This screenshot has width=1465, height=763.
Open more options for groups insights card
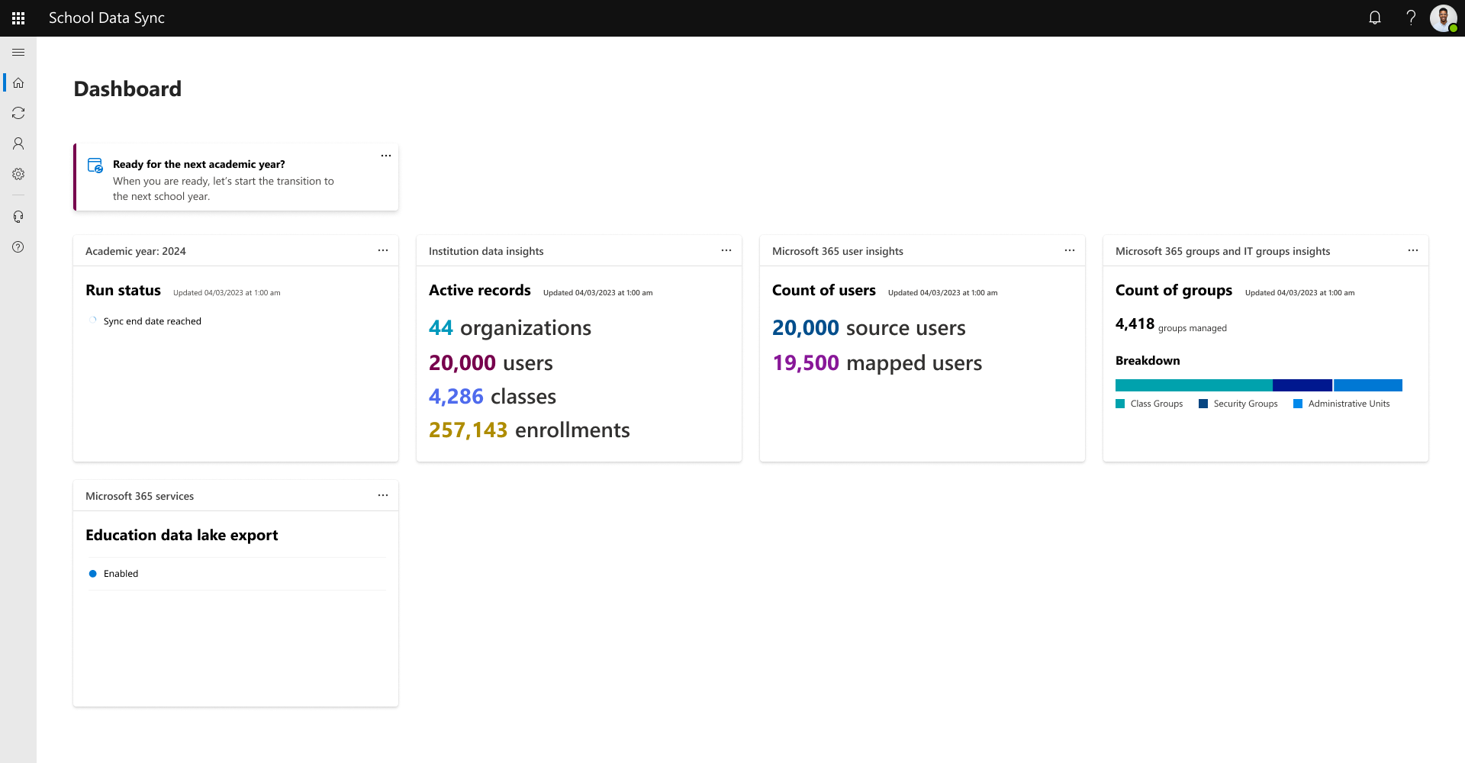(1413, 250)
